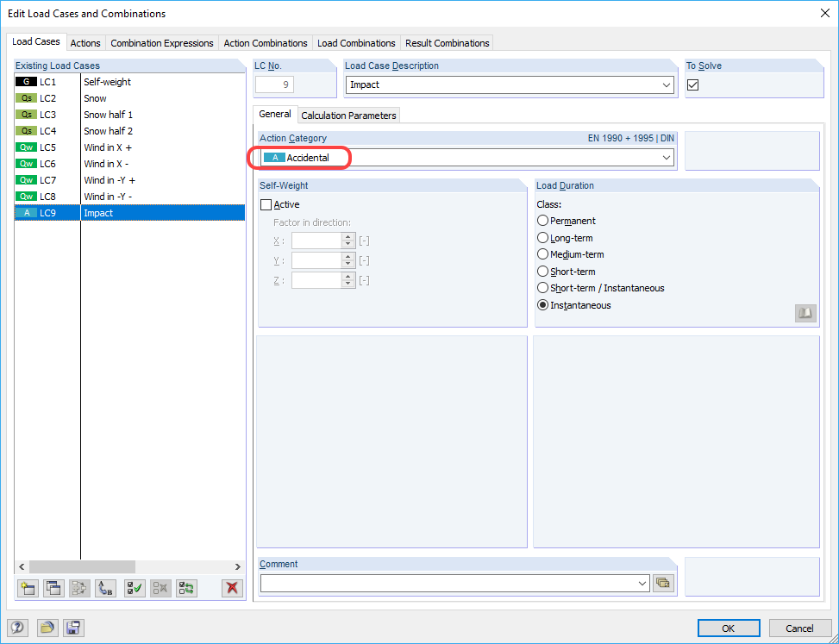This screenshot has height=644, width=839.
Task: Select the Permanent load duration radio button
Action: pos(543,221)
